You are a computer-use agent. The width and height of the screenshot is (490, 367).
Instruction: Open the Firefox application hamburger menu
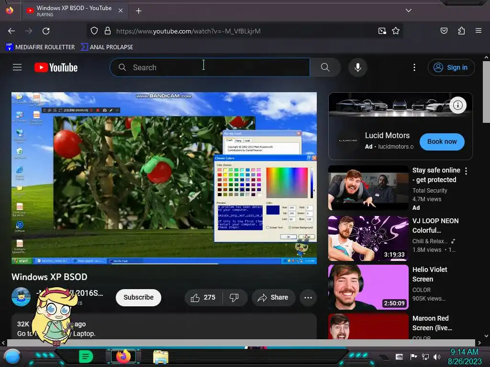click(x=479, y=31)
